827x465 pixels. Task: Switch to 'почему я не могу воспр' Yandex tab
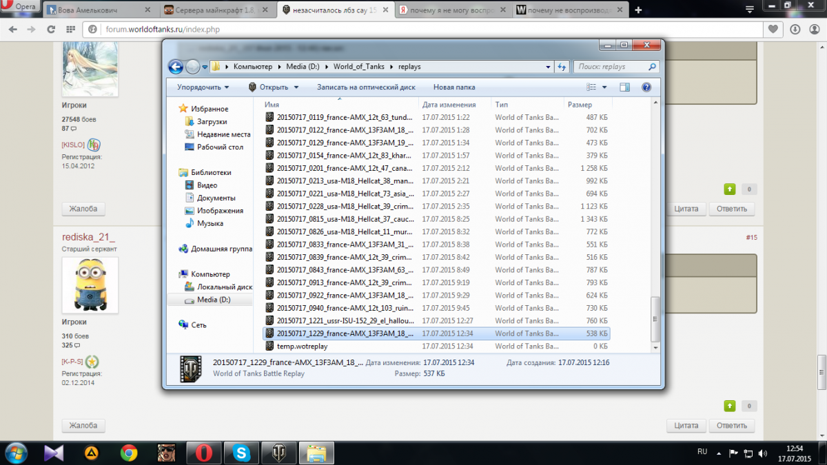(451, 10)
